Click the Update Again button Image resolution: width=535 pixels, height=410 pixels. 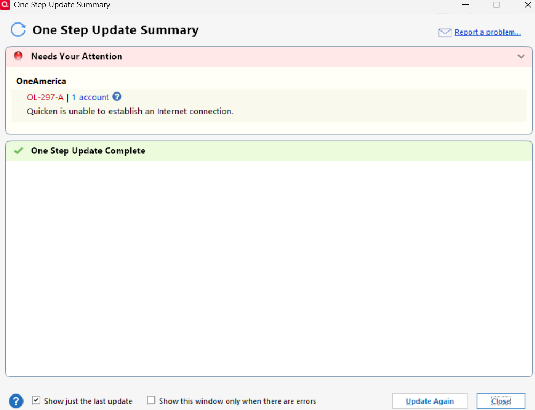coord(430,401)
